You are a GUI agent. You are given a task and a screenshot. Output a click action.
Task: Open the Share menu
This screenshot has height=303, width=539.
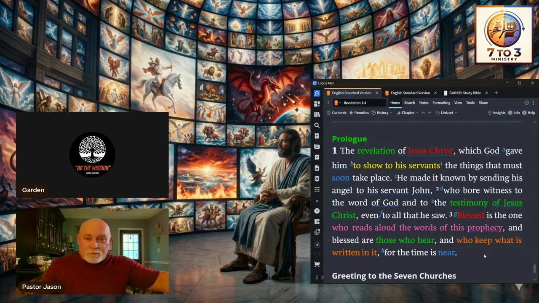click(x=483, y=103)
